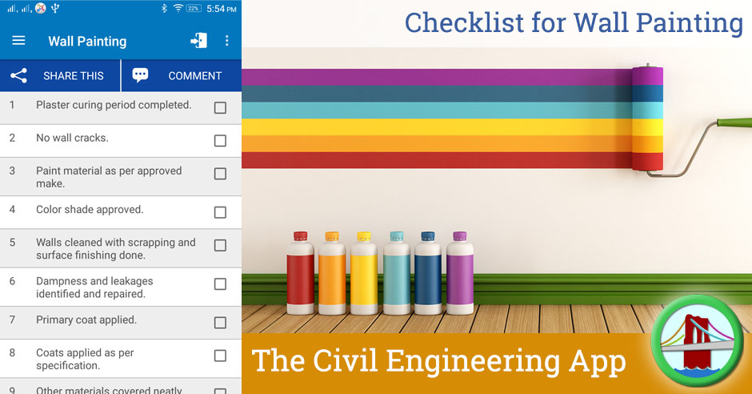Click the 'The Civil Engineering App' banner
This screenshot has height=394, width=752.
tap(439, 361)
